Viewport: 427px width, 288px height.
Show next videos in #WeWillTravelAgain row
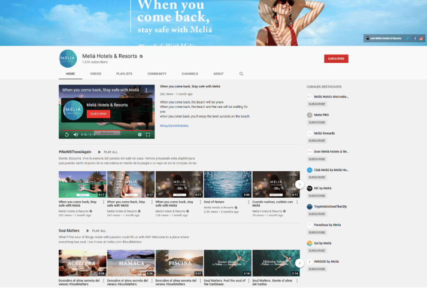[x=299, y=184]
